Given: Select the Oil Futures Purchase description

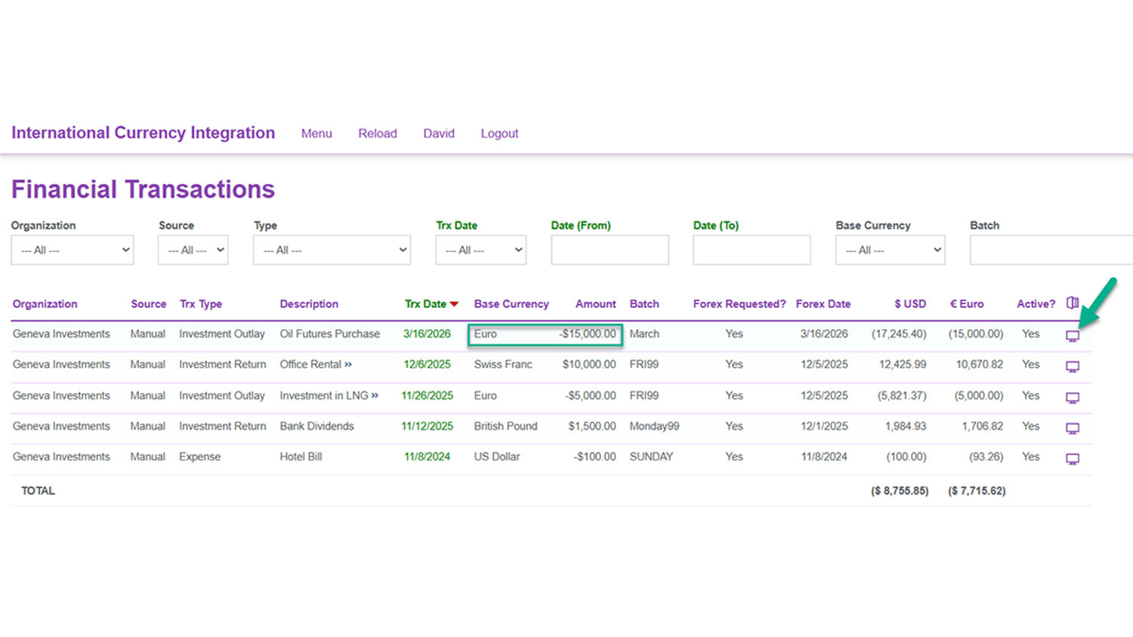Looking at the screenshot, I should 329,334.
